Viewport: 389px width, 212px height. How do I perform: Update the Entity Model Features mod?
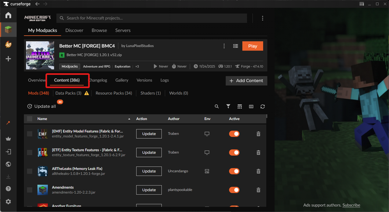click(x=149, y=134)
